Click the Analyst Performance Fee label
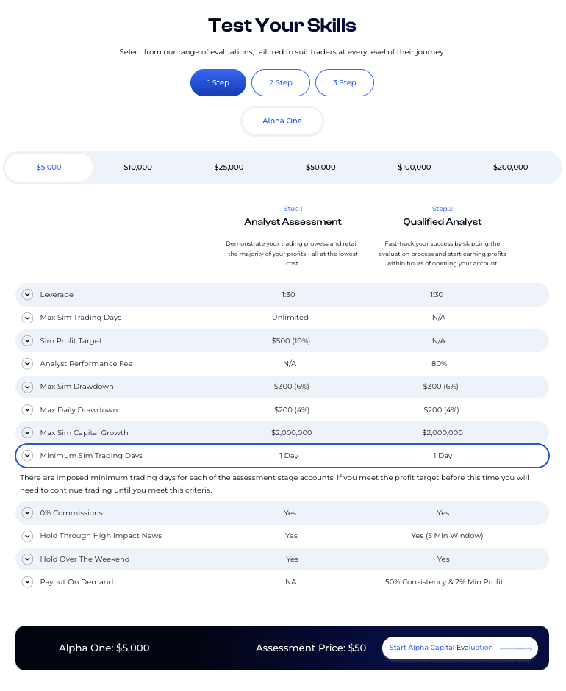This screenshot has height=691, width=566. coord(87,364)
